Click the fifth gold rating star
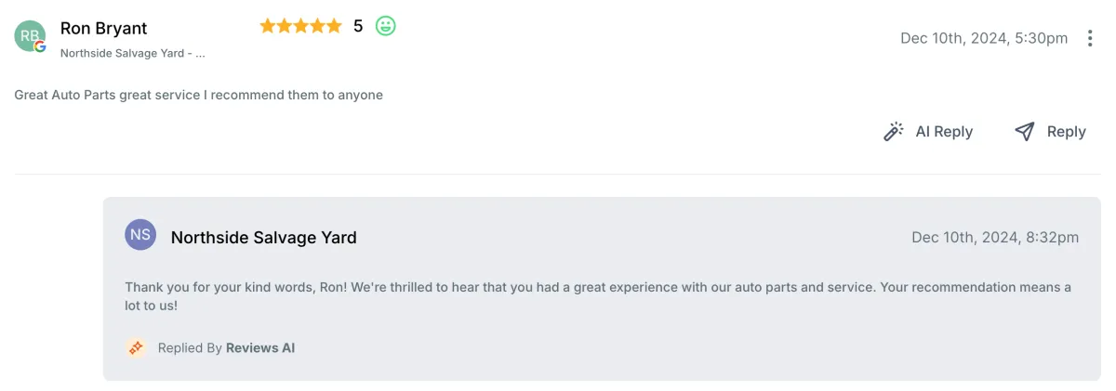Viewport: 1116px width, 391px height. pyautogui.click(x=333, y=26)
